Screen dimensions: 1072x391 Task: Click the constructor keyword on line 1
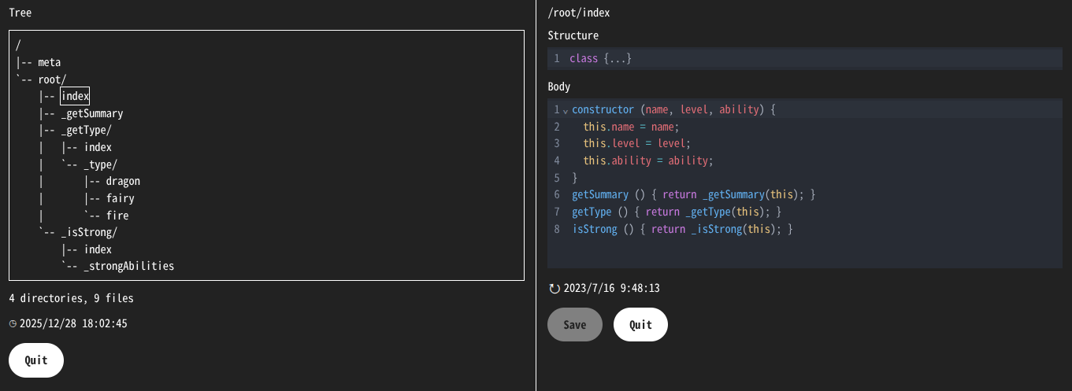(x=603, y=109)
